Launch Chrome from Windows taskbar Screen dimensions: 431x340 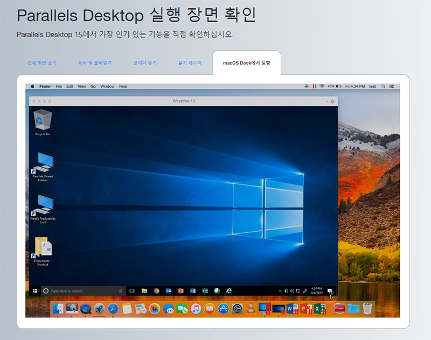[x=156, y=291]
